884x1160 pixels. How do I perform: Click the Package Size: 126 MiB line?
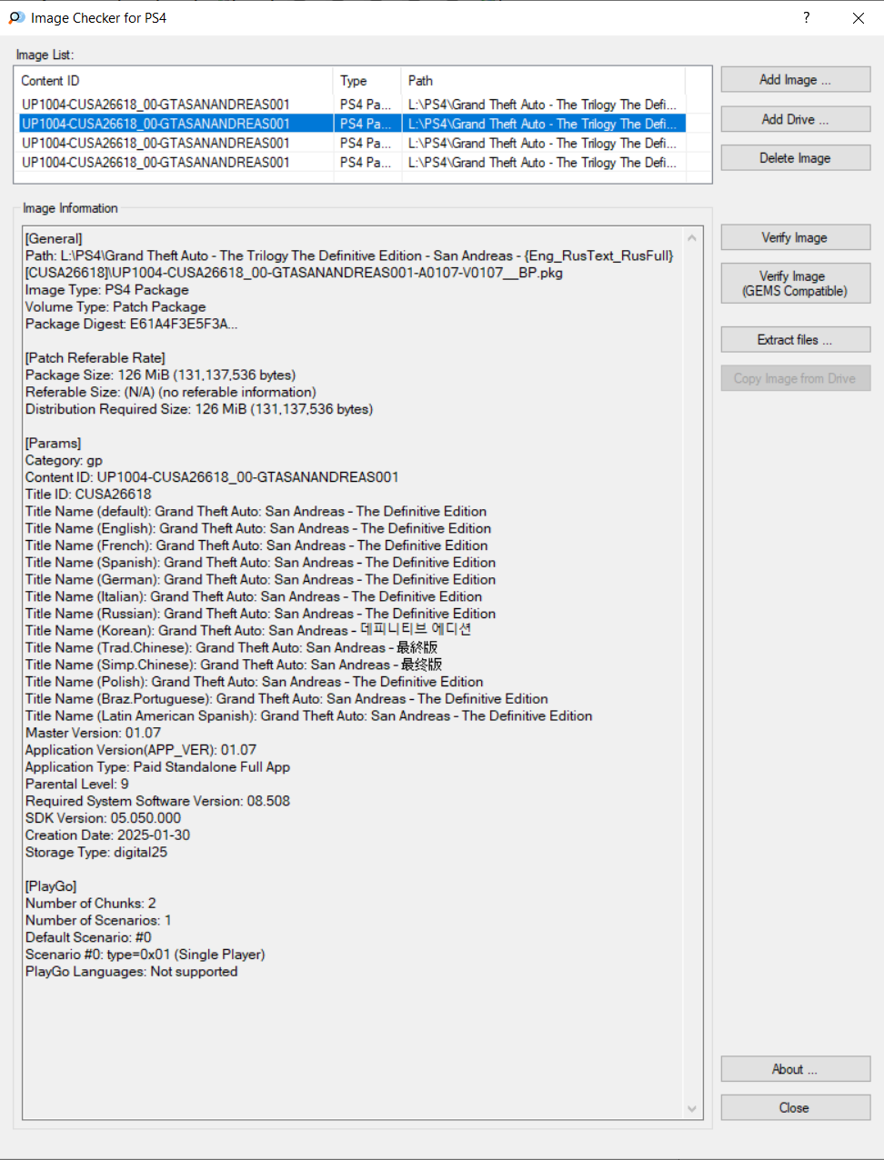coord(160,375)
